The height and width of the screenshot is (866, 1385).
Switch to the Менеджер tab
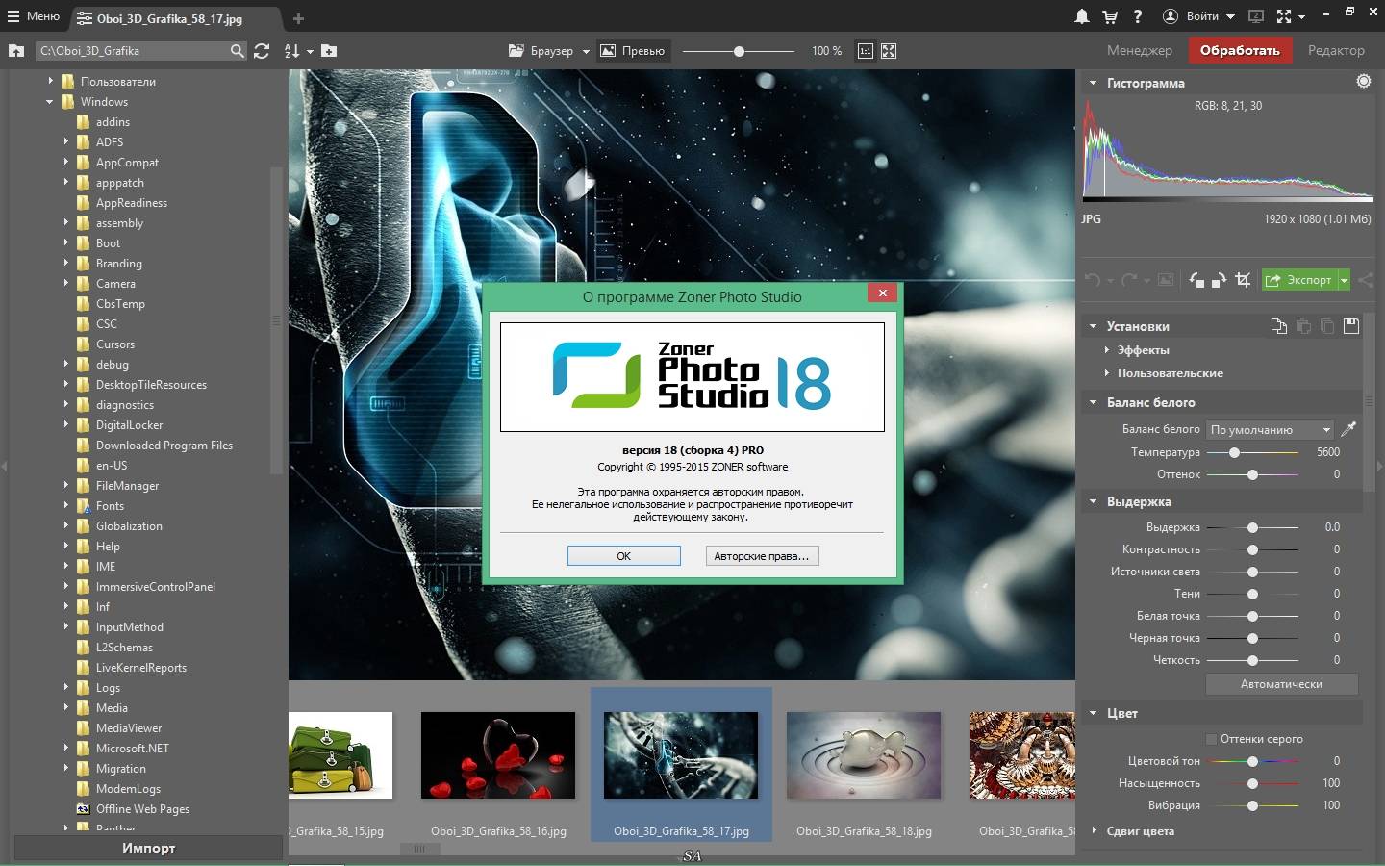[1139, 50]
